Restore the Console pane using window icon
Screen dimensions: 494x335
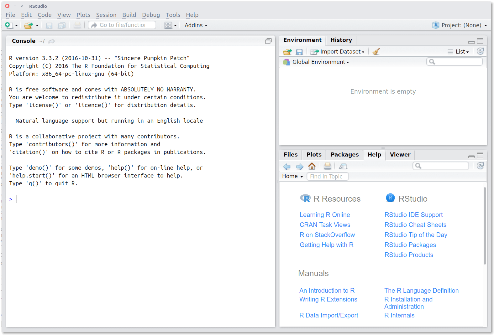[x=268, y=41]
